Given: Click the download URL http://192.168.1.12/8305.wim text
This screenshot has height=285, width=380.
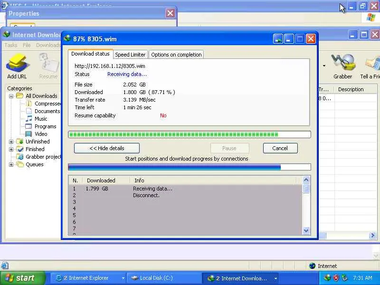Looking at the screenshot, I should [x=110, y=66].
